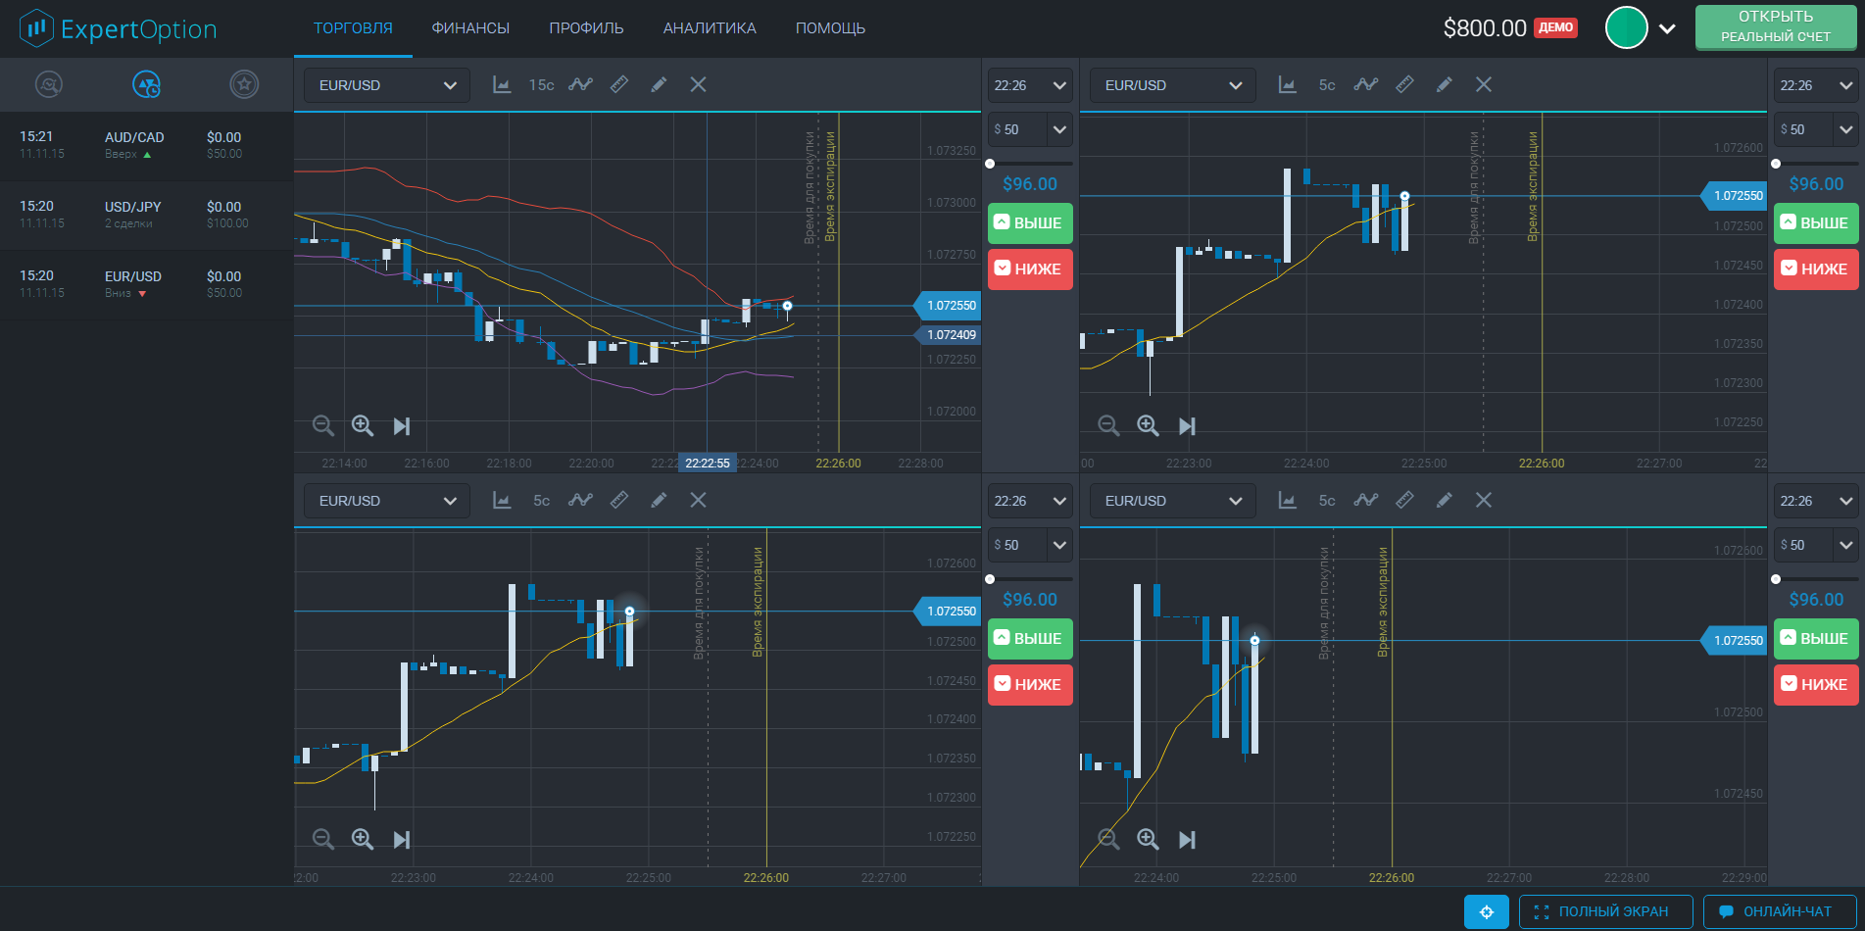The image size is (1865, 931).
Task: Open indicators icon in top-right chart toolbar
Action: (x=1366, y=85)
